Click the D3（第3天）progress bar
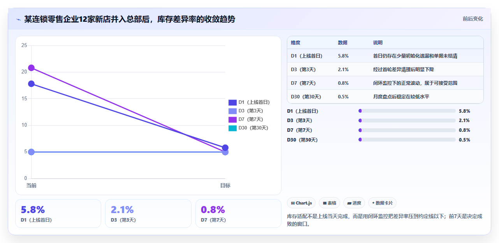 pyautogui.click(x=407, y=121)
